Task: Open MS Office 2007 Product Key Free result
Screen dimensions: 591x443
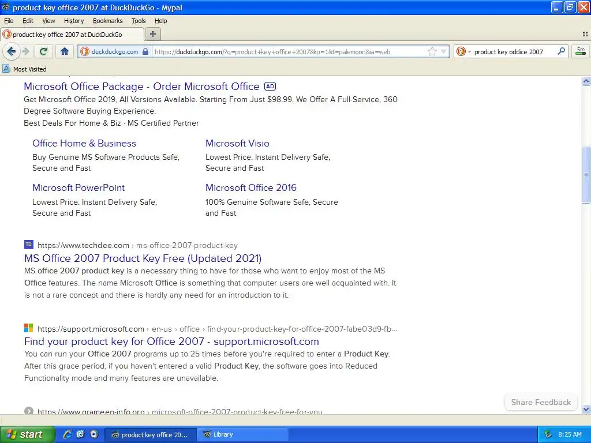Action: click(143, 258)
